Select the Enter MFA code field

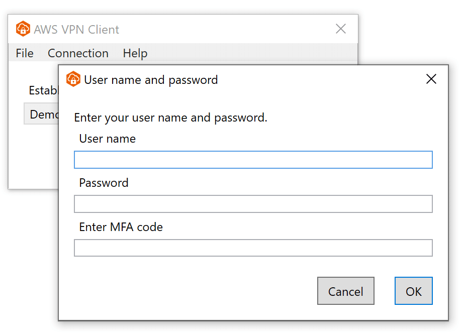point(253,248)
